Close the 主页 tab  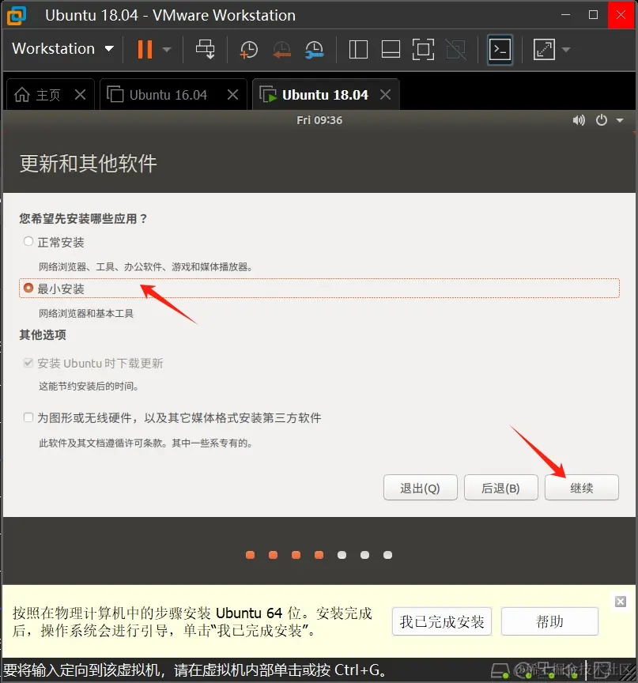80,95
